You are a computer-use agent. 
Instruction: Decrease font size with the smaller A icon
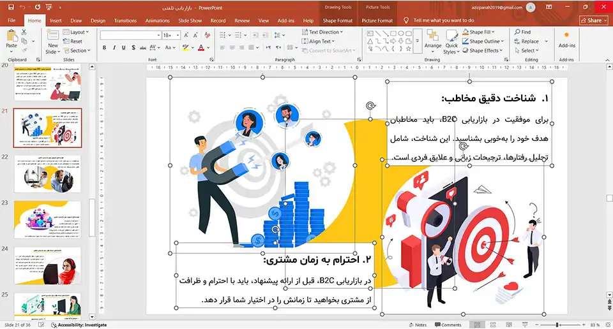pyautogui.click(x=195, y=35)
